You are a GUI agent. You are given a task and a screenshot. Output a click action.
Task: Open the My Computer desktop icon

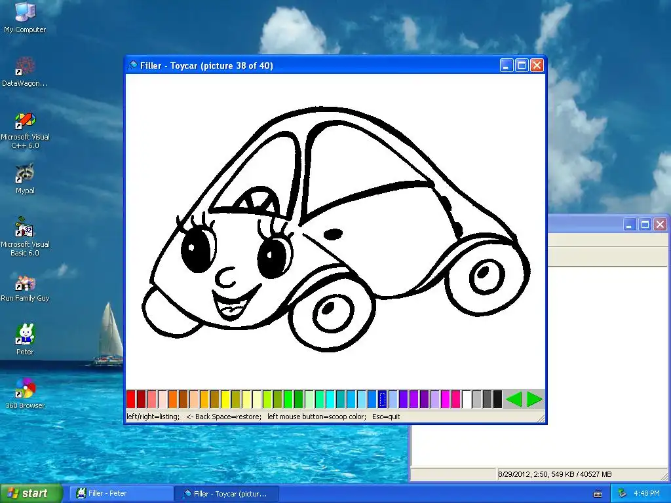pyautogui.click(x=25, y=17)
